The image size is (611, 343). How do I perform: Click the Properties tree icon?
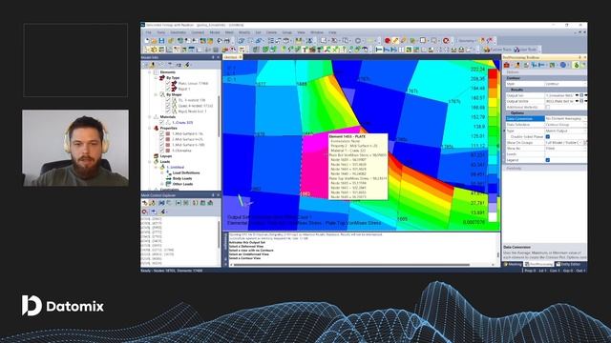coord(157,128)
